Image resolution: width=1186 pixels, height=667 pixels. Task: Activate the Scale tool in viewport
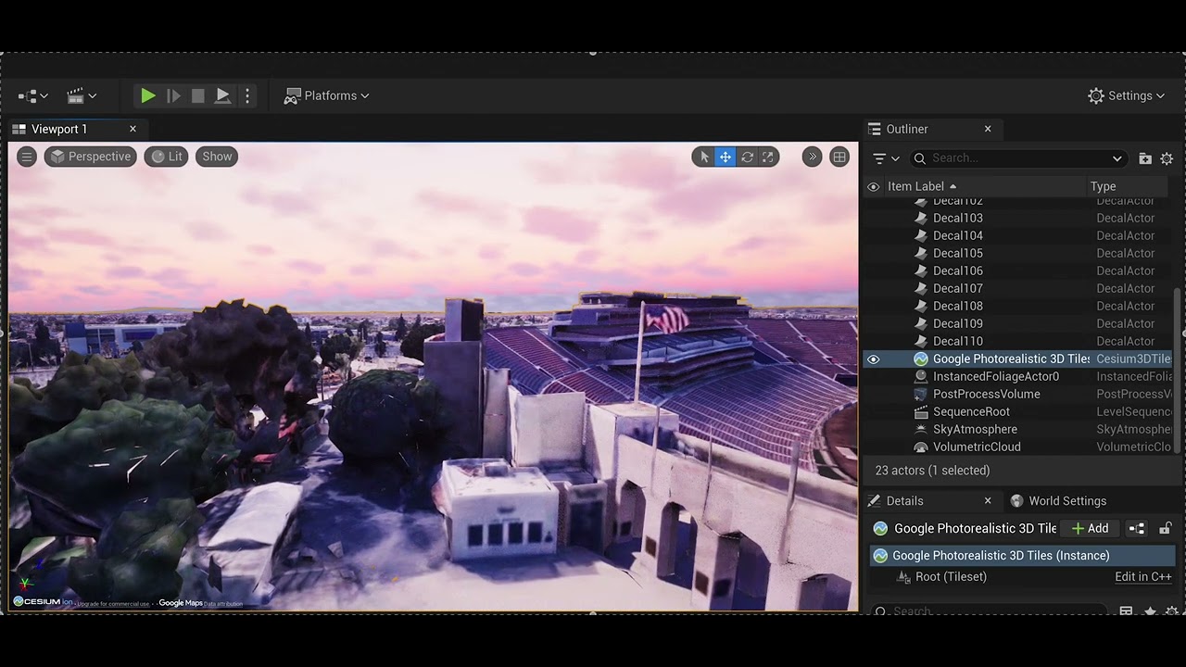768,157
